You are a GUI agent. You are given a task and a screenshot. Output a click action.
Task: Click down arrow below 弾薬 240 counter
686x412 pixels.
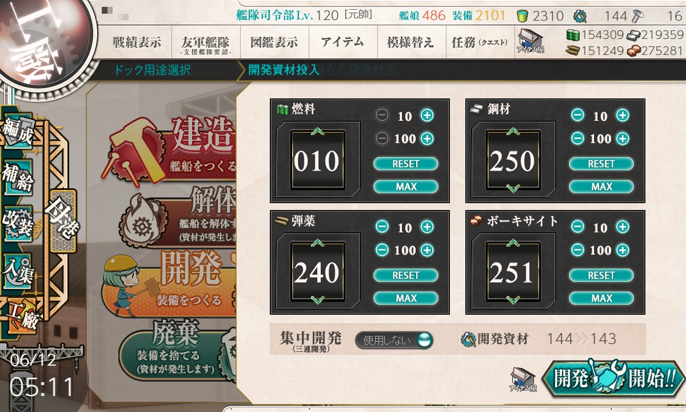(x=317, y=299)
